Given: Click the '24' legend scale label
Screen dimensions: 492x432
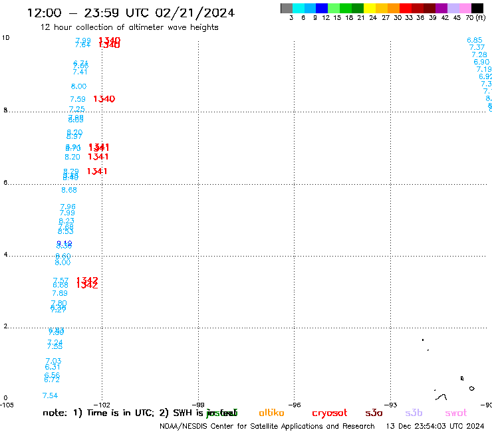Looking at the screenshot, I should click(373, 18).
